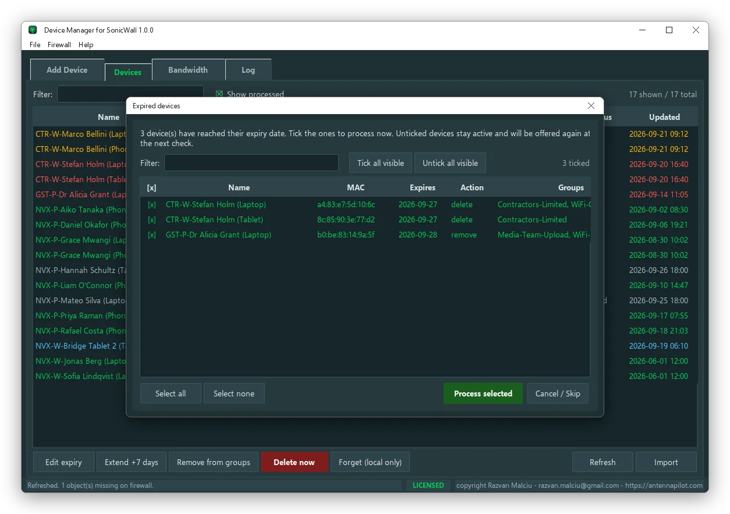Untick the CTR-W-Stefan Holm (Tablet) row checkbox
Viewport: 730px width, 514px height.
point(152,219)
